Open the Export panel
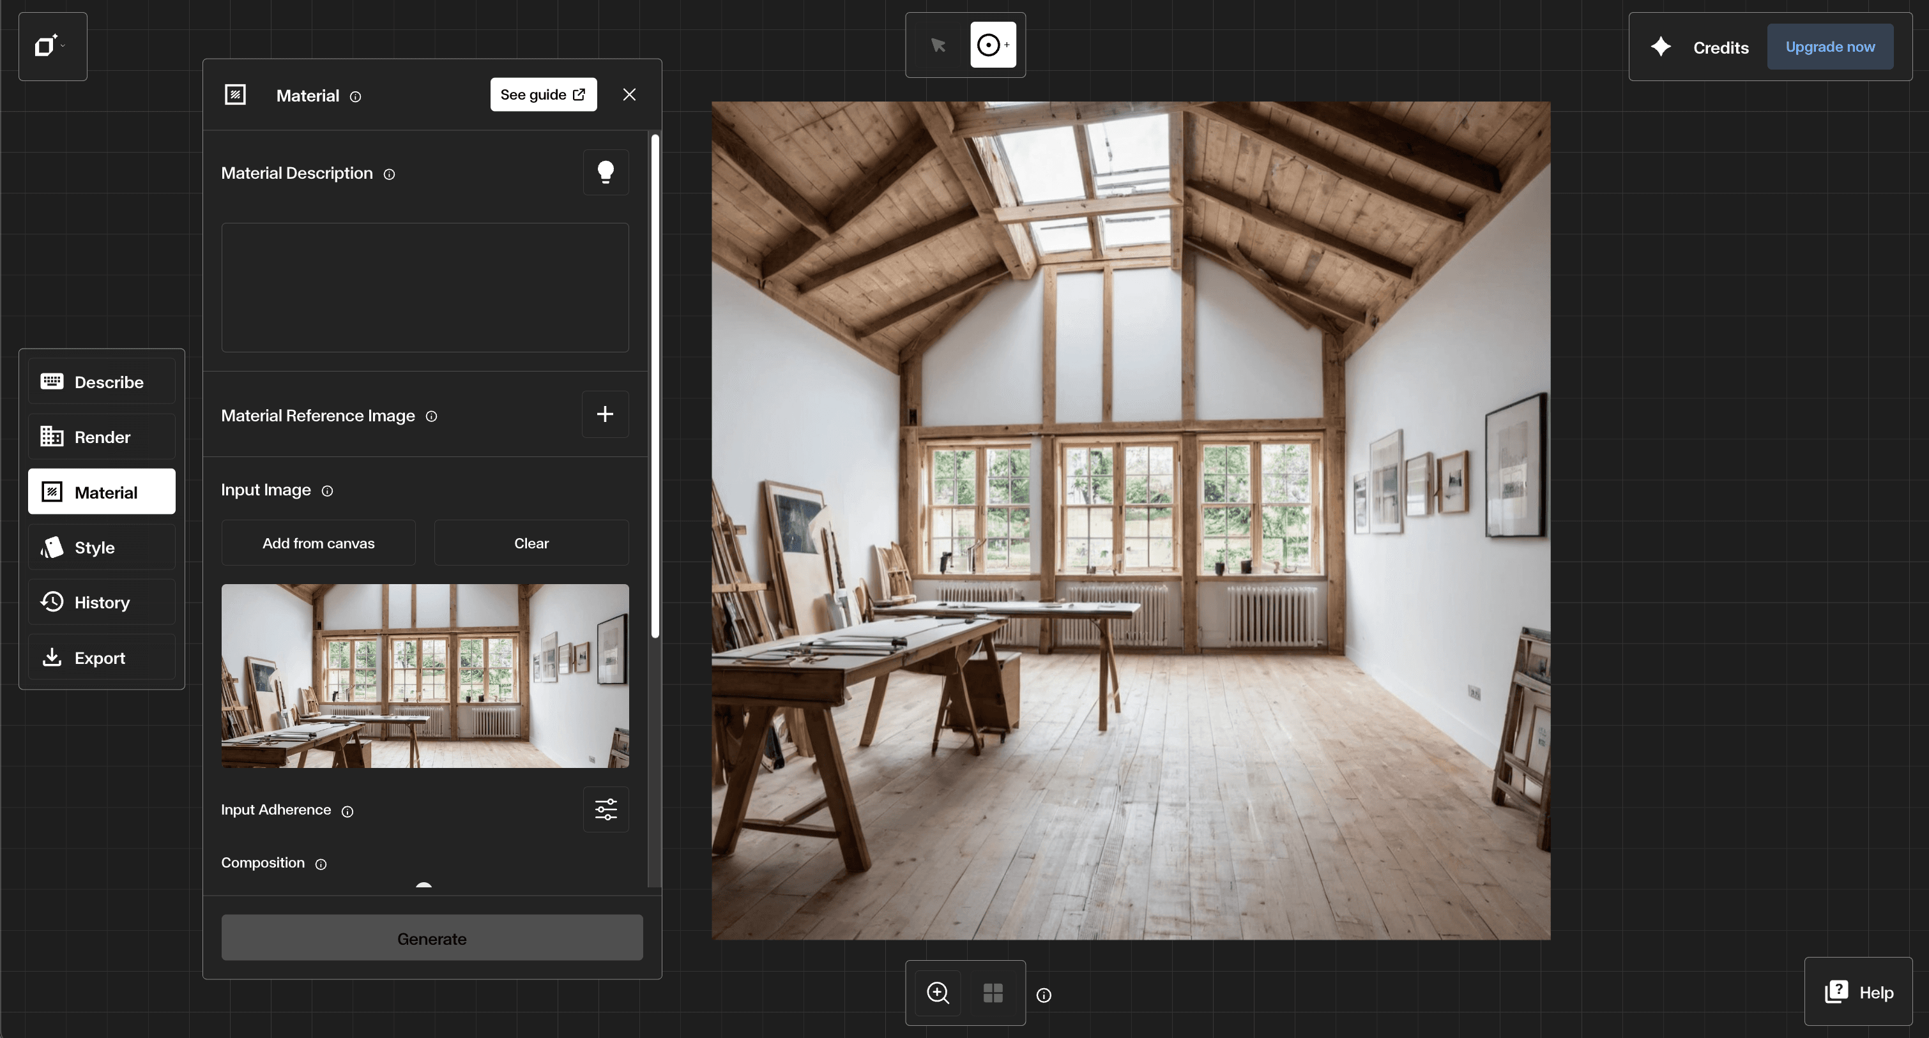Viewport: 1929px width, 1038px height. (x=102, y=658)
